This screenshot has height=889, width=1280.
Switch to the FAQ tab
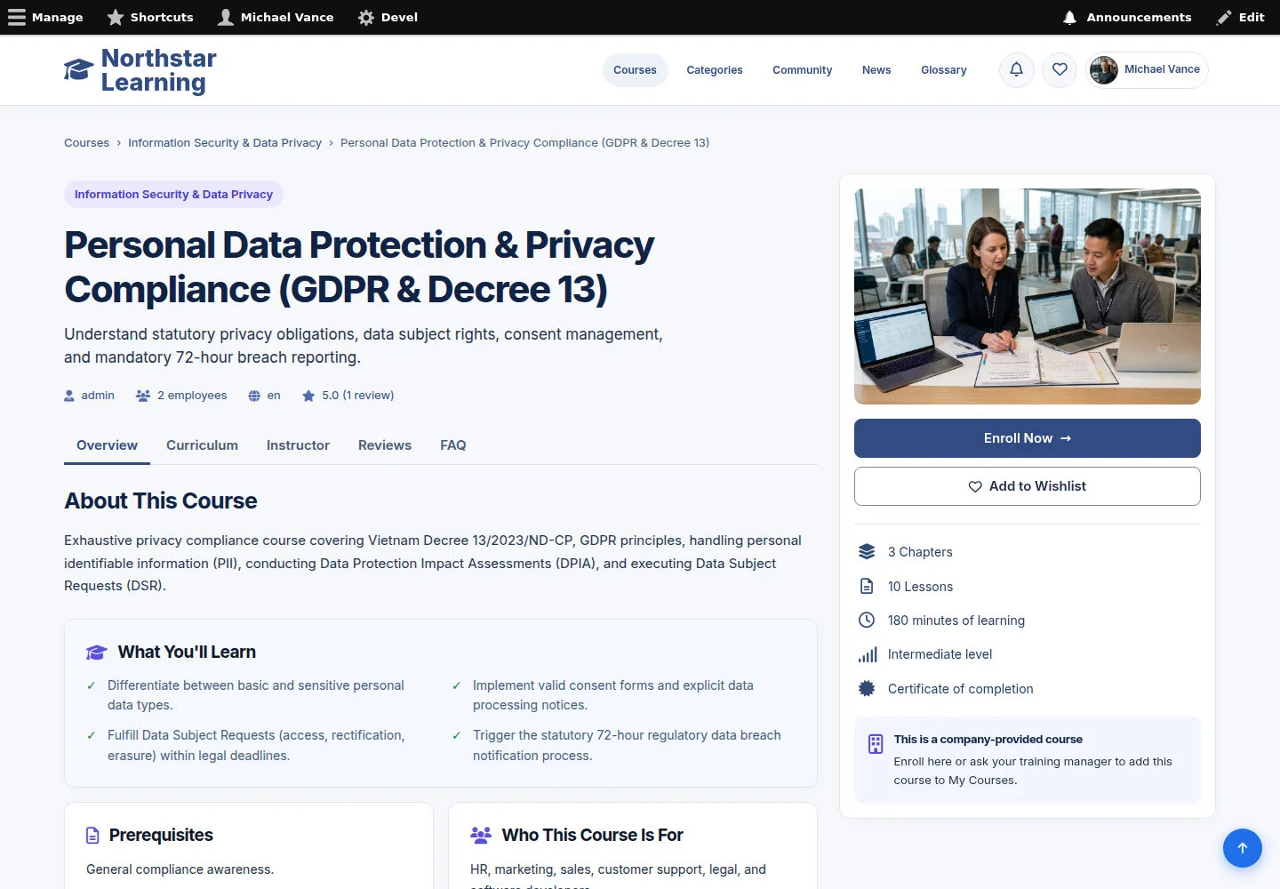coord(453,445)
